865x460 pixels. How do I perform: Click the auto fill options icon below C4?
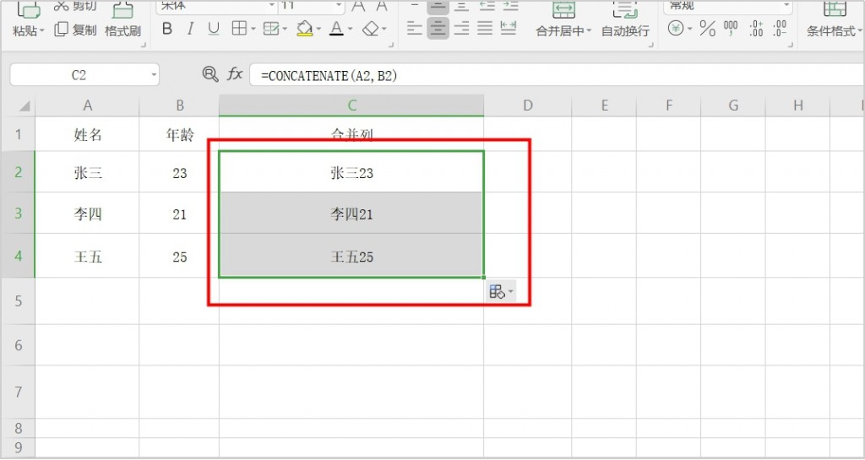(x=498, y=292)
